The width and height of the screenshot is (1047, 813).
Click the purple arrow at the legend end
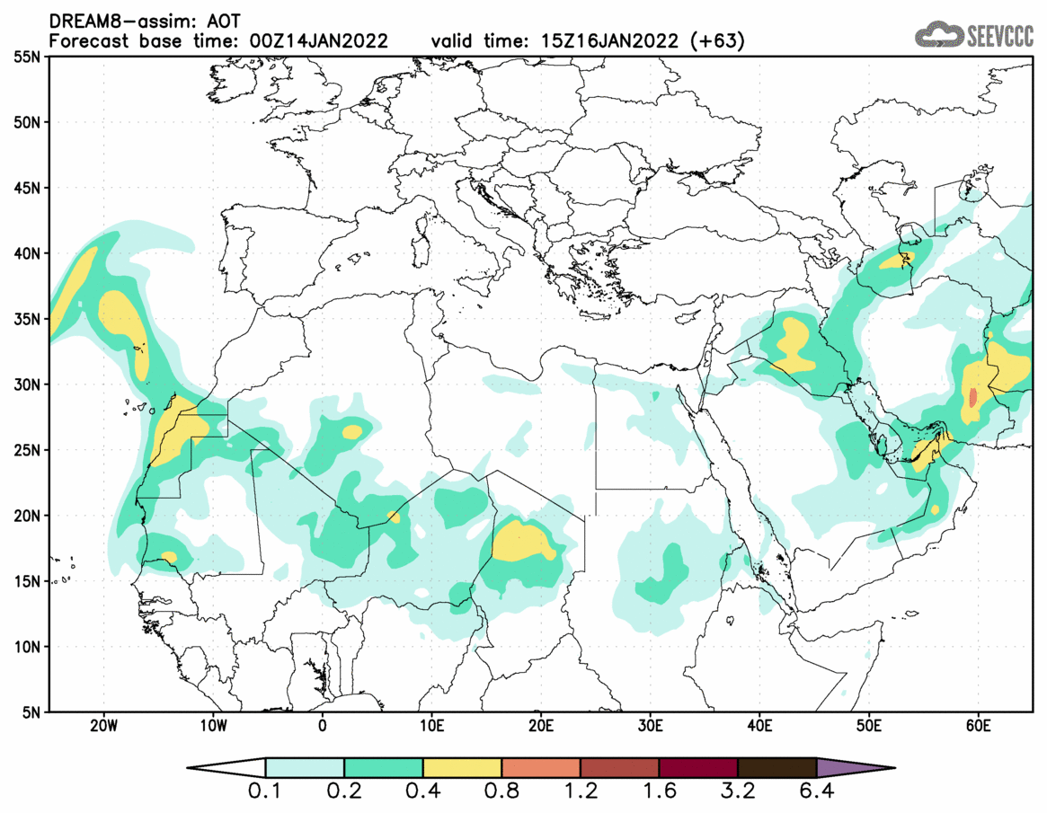pos(855,768)
